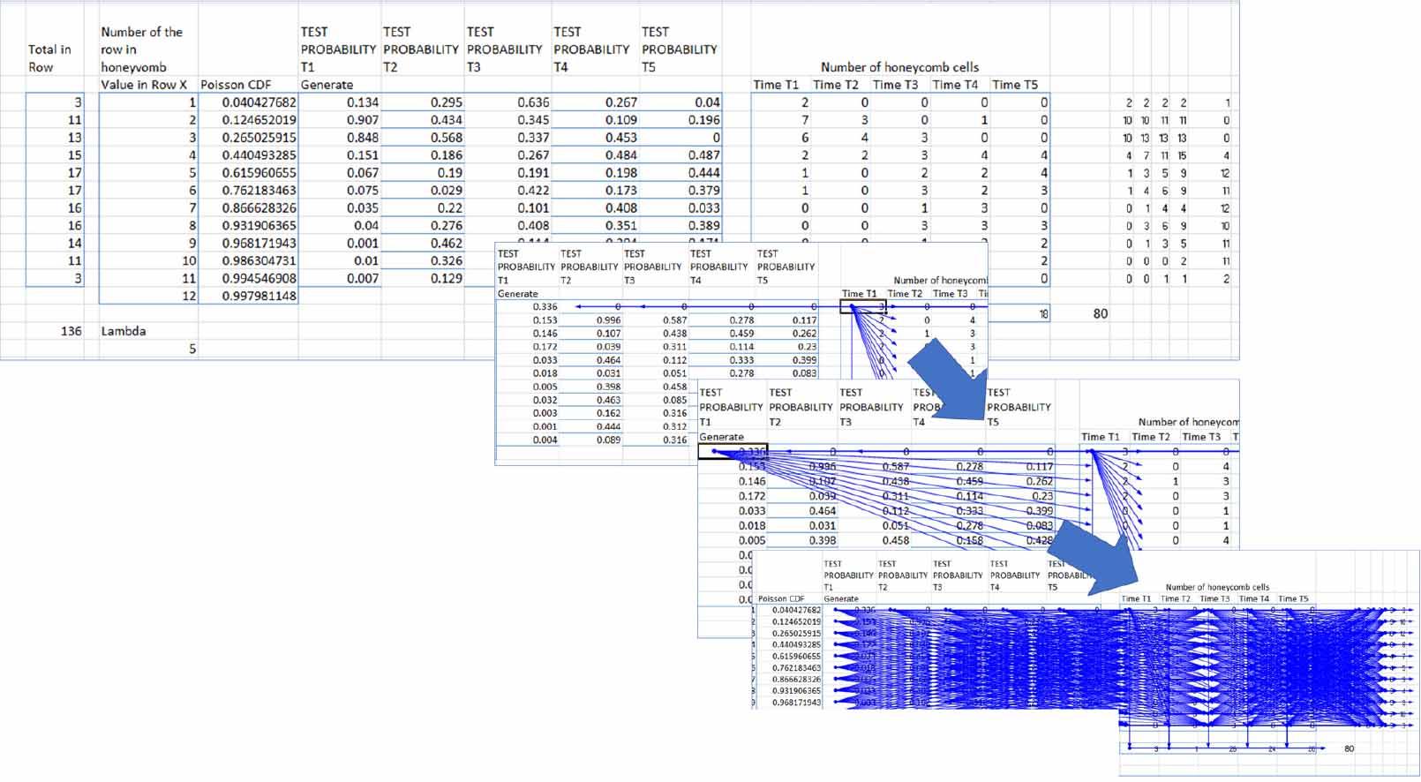
Task: Select the Lambda label cell
Action: pyautogui.click(x=124, y=331)
